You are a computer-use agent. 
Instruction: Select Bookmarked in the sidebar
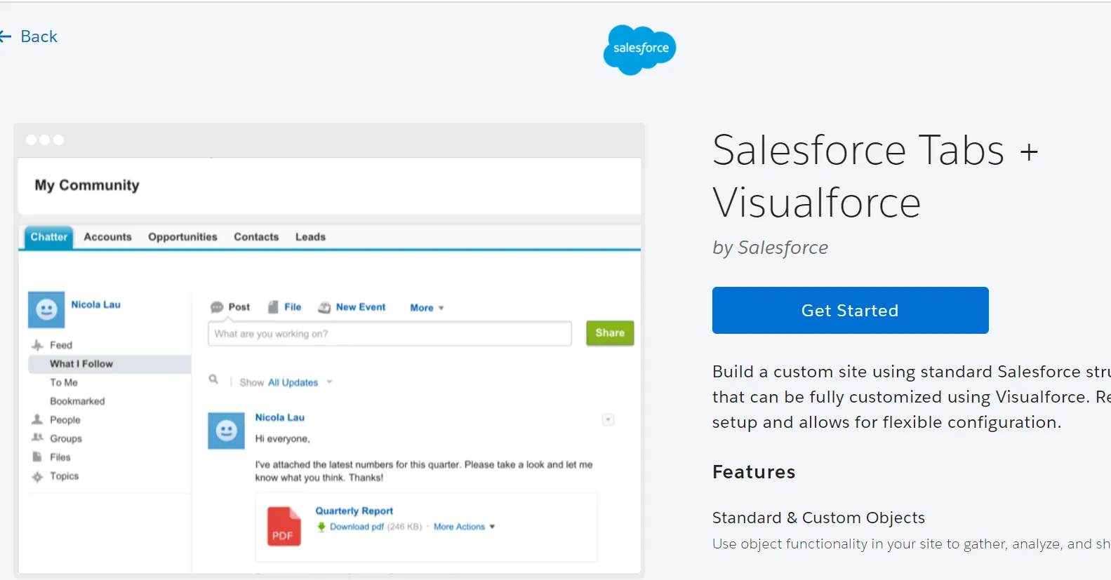[x=77, y=401]
